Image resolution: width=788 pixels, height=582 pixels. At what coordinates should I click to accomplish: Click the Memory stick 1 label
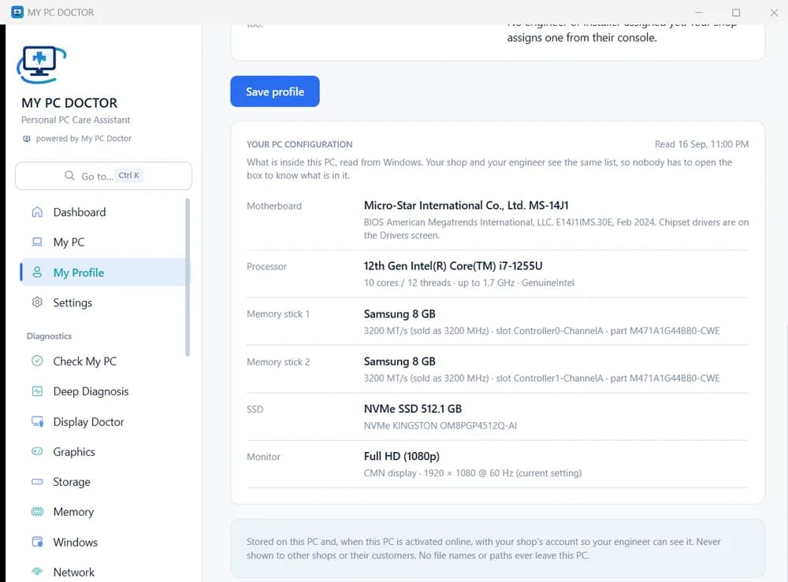tap(278, 314)
